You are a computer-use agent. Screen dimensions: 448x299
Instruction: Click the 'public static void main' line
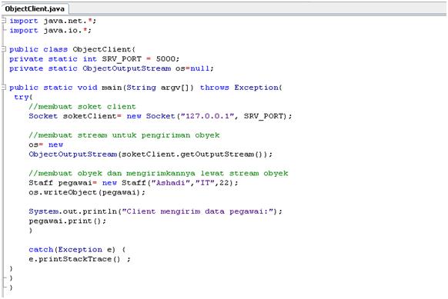145,88
